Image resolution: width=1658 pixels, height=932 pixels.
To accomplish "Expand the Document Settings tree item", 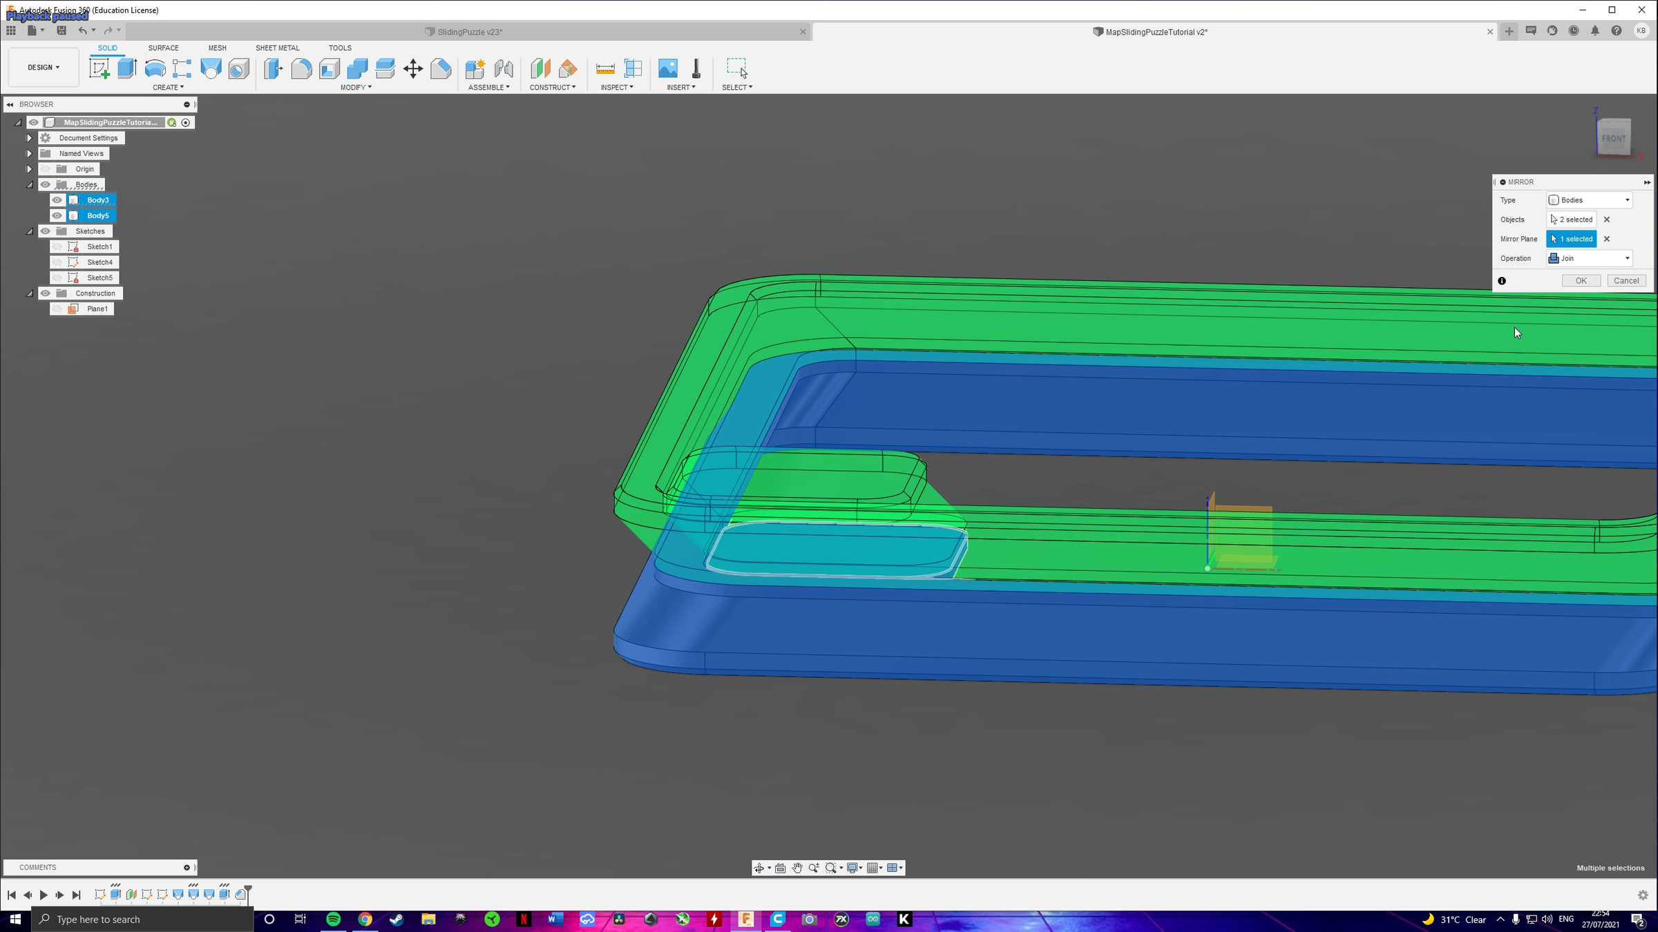I will pyautogui.click(x=29, y=137).
